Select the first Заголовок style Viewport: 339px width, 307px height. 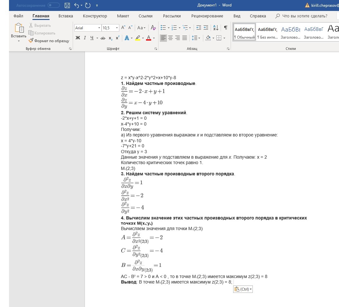(x=290, y=32)
